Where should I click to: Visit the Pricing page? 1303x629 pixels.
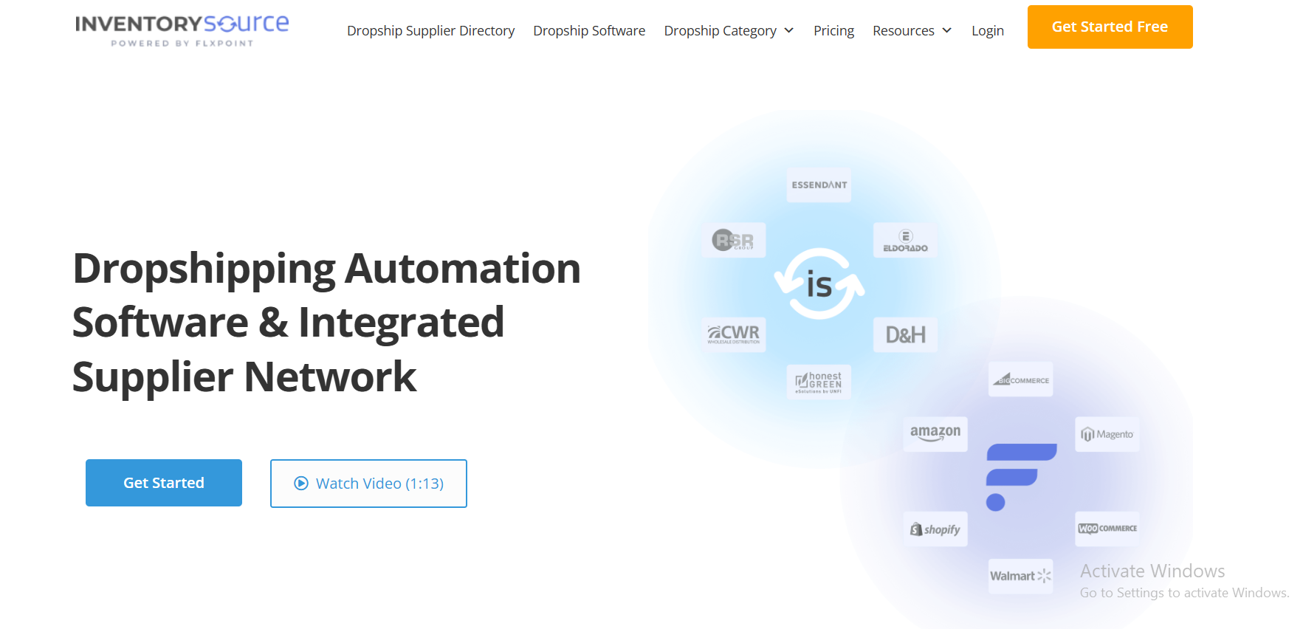833,30
